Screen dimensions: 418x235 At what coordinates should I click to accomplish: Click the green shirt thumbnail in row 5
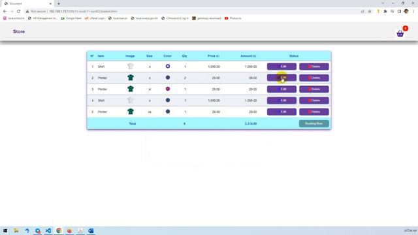(131, 112)
